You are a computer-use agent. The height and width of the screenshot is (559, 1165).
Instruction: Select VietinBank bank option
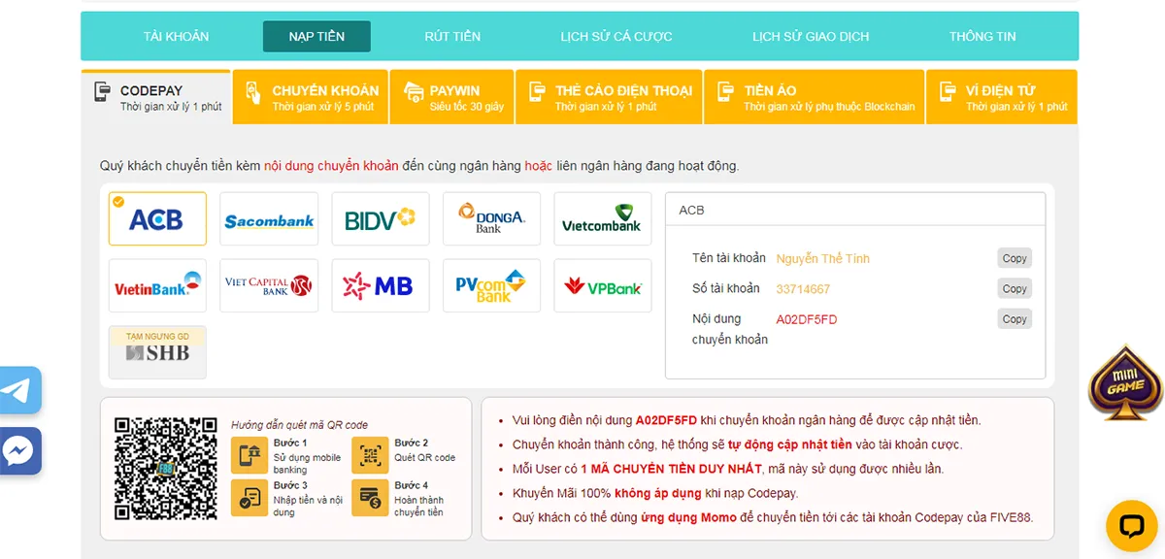[x=157, y=285]
